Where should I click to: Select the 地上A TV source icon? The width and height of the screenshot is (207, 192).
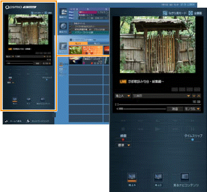[x=132, y=177]
